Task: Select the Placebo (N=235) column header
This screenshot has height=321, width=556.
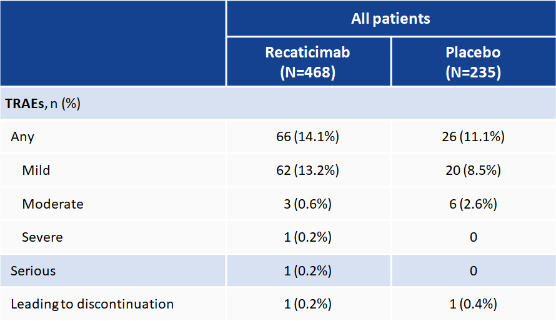Action: [473, 62]
